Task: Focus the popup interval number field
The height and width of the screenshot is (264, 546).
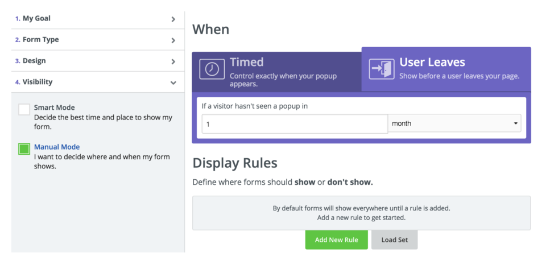Action: pyautogui.click(x=295, y=123)
